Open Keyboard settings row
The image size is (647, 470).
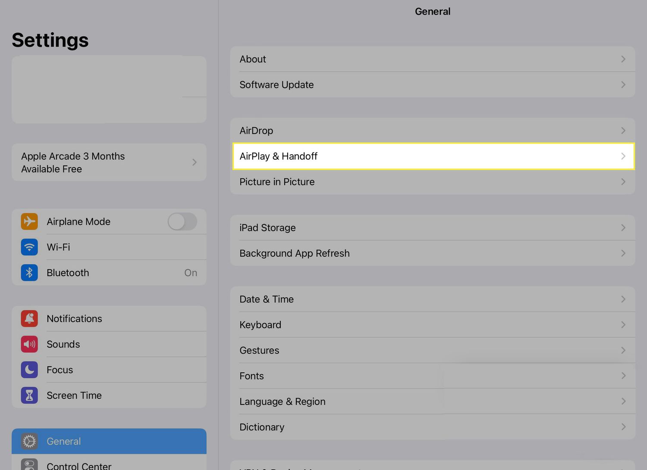(x=432, y=325)
